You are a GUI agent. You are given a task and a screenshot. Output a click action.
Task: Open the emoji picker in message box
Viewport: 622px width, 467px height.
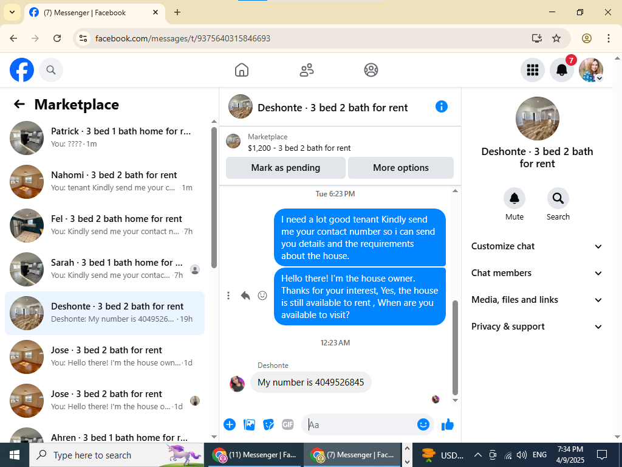(x=423, y=424)
